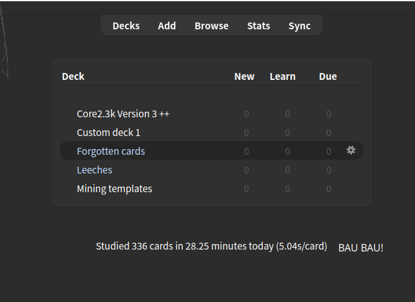
Task: Show the Stats page
Action: click(258, 26)
